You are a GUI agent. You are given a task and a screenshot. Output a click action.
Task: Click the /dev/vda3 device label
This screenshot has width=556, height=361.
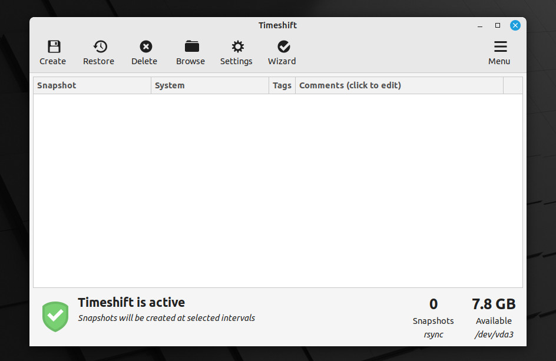494,334
